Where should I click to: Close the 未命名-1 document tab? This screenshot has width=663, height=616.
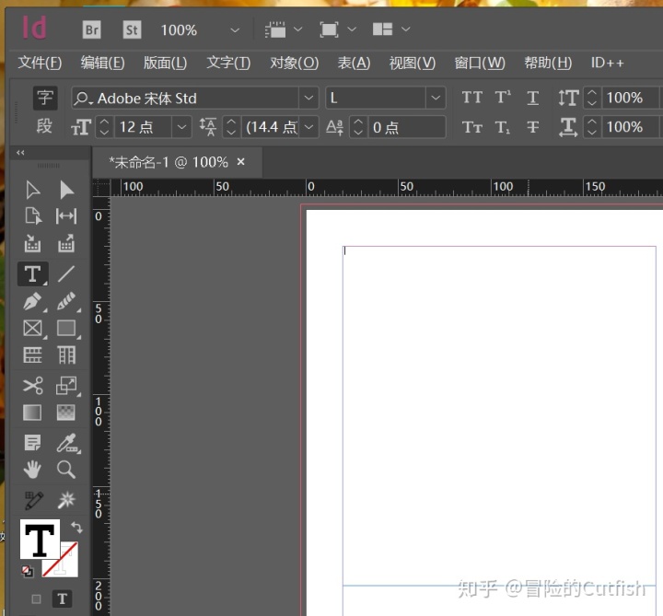[240, 161]
